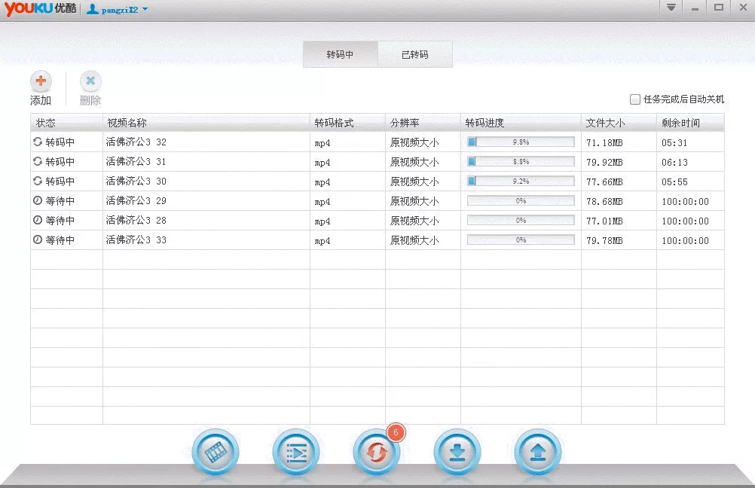Click the spinning status icon for 活佛济公3 31

(x=38, y=161)
